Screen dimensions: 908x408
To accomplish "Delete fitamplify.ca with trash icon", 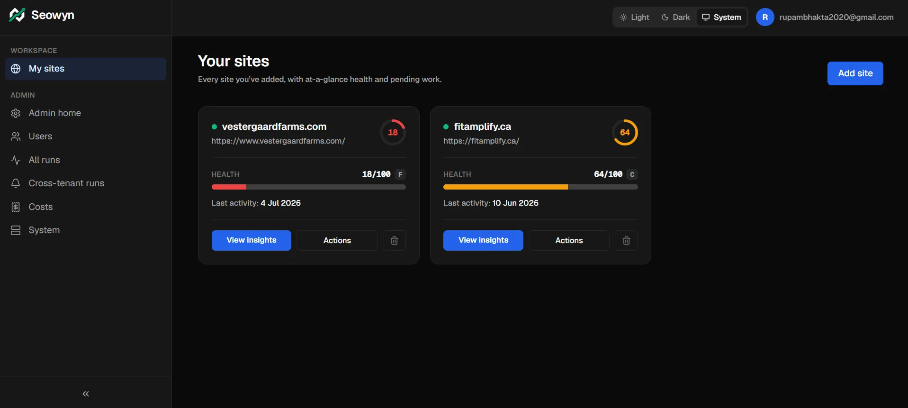I will [626, 241].
